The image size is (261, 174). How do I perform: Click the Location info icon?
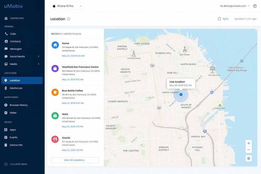pyautogui.click(x=69, y=19)
